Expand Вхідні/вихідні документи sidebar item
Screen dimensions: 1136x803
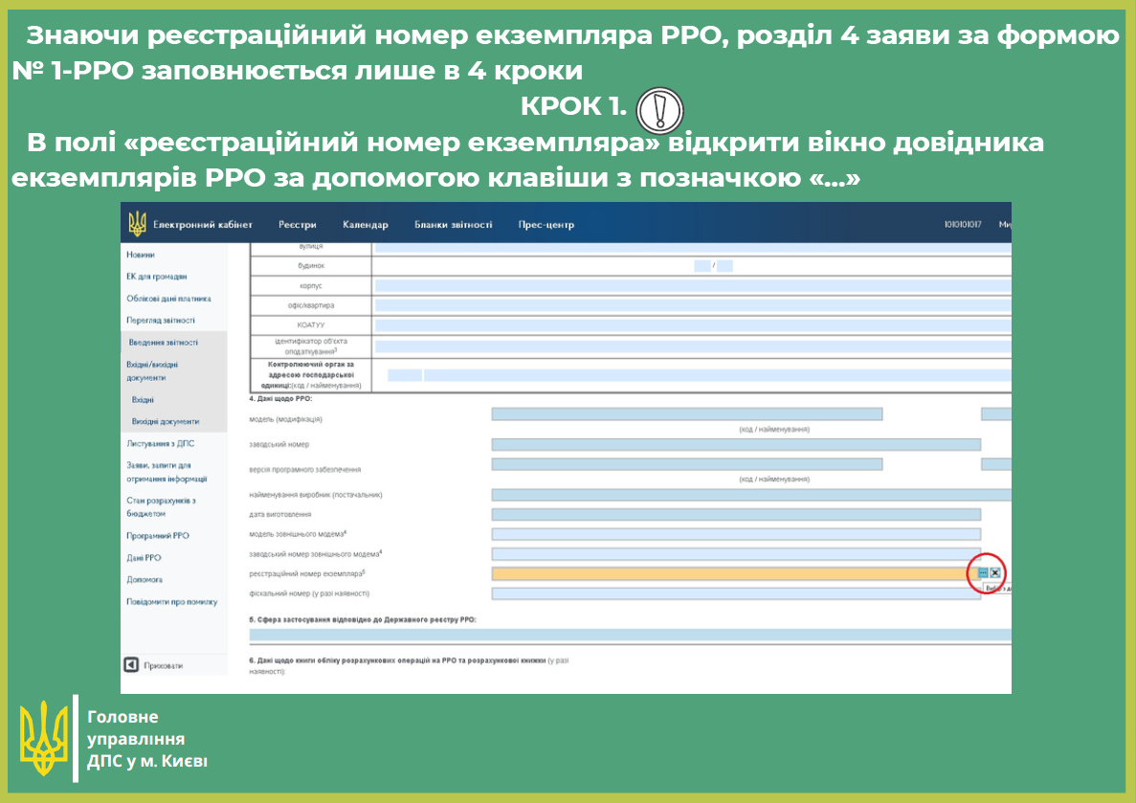tap(152, 371)
